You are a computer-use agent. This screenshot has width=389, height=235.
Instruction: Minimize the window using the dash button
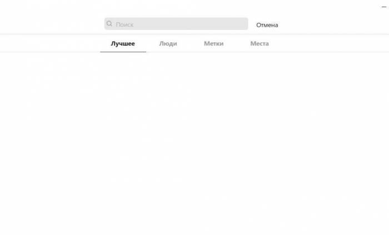coord(384,7)
